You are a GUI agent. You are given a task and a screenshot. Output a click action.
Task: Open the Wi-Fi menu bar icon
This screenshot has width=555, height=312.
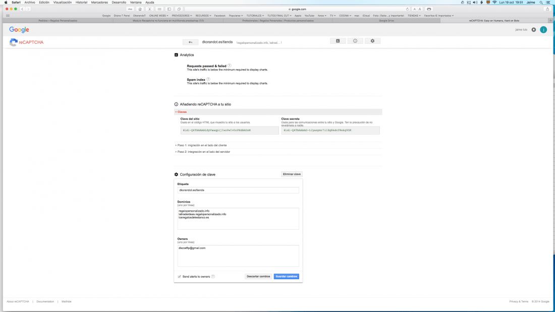pyautogui.click(x=494, y=3)
